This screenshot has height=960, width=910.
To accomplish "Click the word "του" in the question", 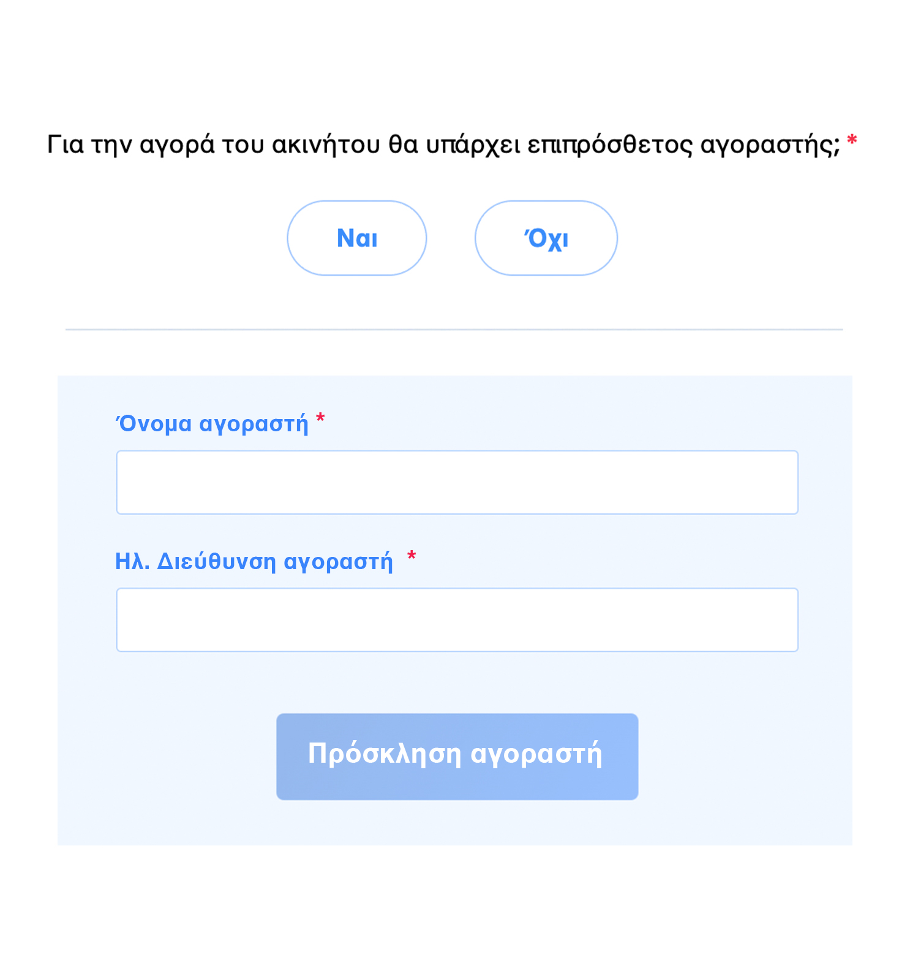I will click(x=243, y=145).
